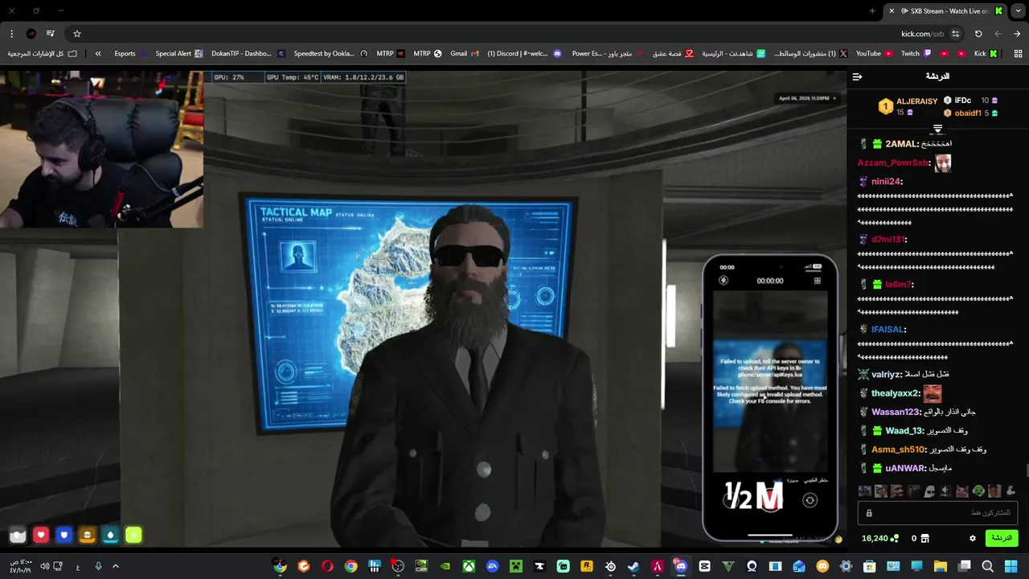Open CapCut from the taskbar
Viewport: 1029px width, 579px height.
pos(704,566)
